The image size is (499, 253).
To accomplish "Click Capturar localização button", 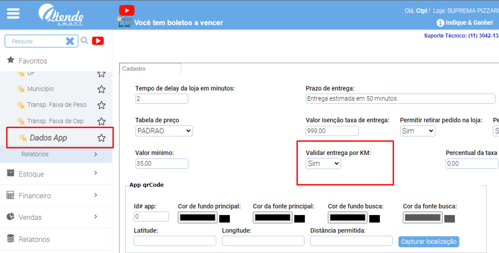I will [429, 241].
